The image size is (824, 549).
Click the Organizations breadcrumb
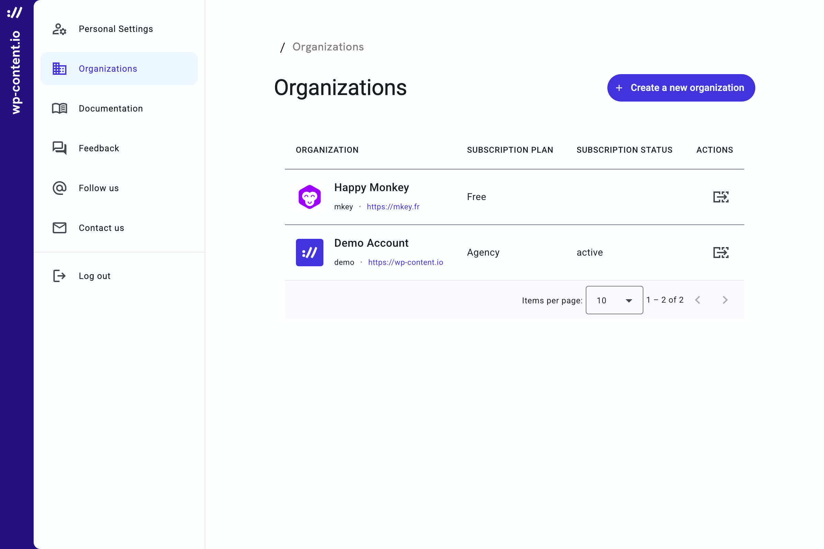point(328,47)
